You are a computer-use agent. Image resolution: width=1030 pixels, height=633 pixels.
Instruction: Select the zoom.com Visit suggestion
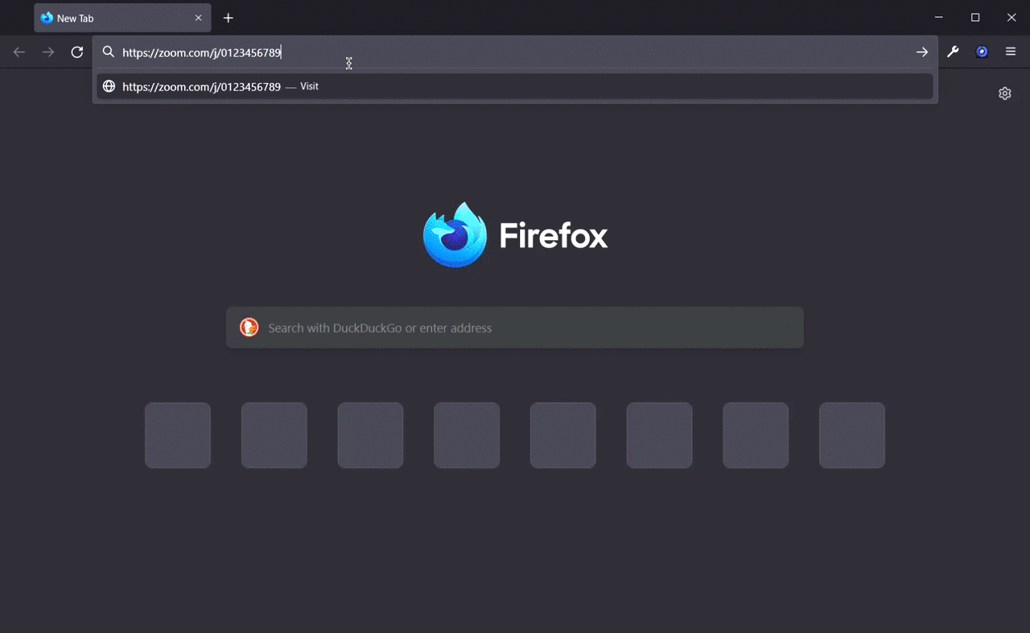point(515,86)
